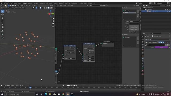
Task: Open the Playback dropdown in timeline
Action: [7, 85]
